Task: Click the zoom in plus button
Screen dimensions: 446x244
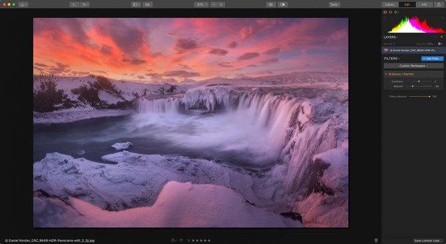Action: coord(221,5)
